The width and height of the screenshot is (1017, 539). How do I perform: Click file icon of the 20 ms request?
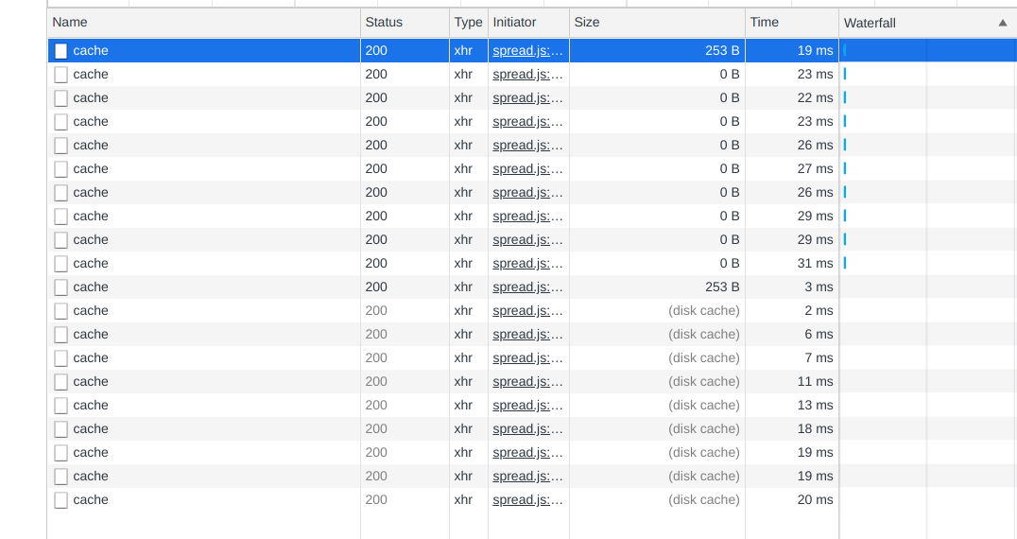click(61, 500)
